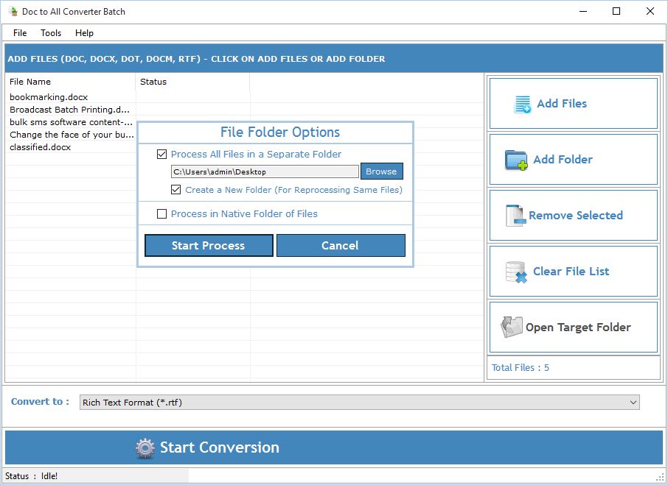Click the Status : Idle! status bar text

click(31, 476)
